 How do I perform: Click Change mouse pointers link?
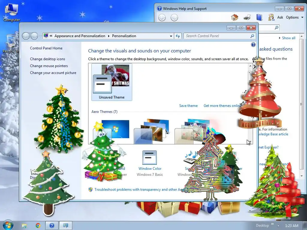[x=49, y=66]
